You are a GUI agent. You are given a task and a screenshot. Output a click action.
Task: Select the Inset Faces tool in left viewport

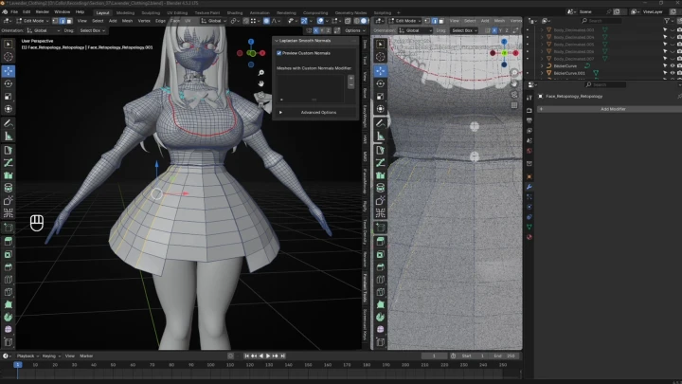(9, 254)
